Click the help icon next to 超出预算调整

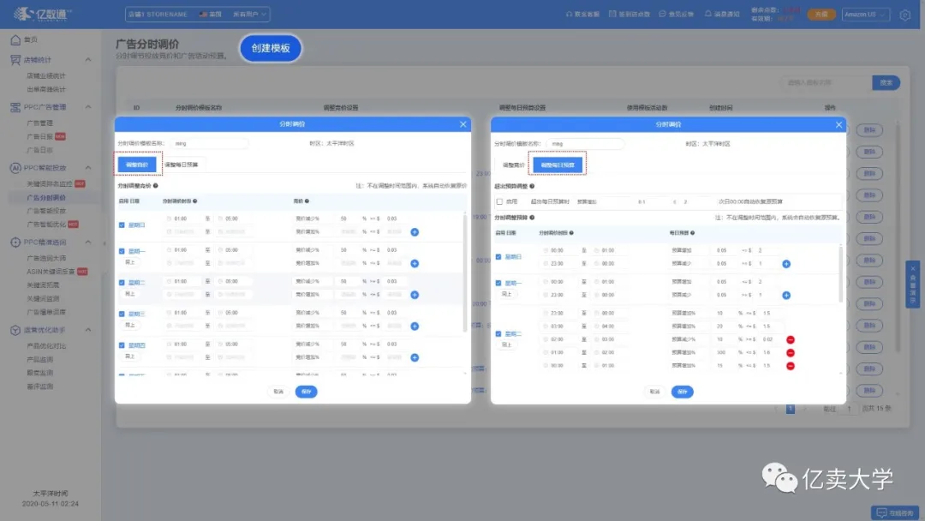[532, 186]
